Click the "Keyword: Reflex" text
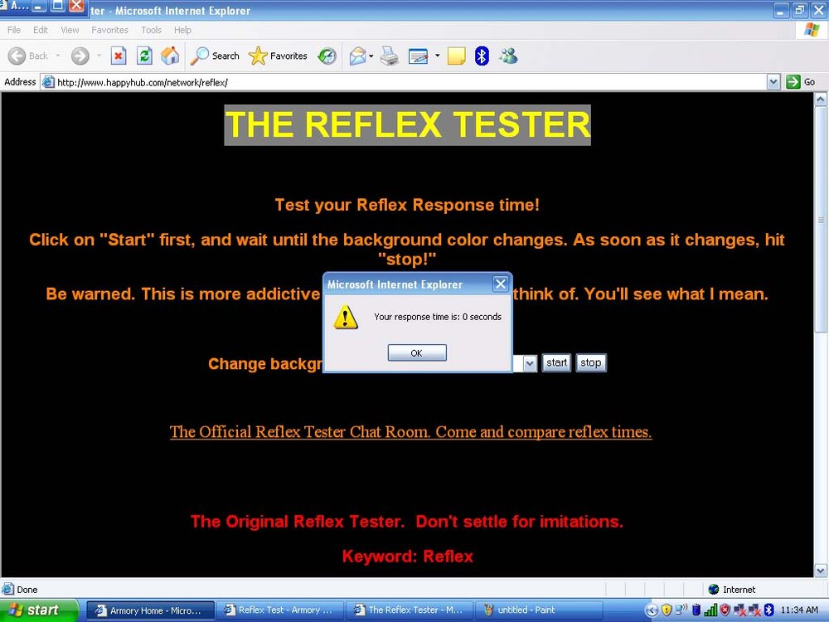 (408, 556)
